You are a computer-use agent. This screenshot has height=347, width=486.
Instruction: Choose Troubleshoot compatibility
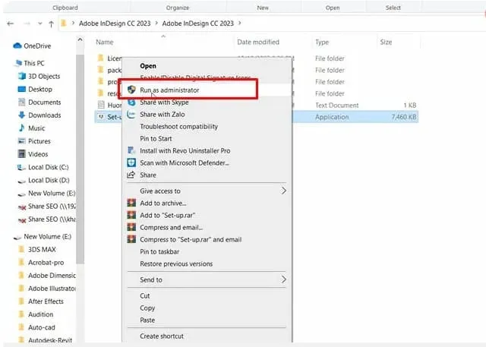pos(179,126)
